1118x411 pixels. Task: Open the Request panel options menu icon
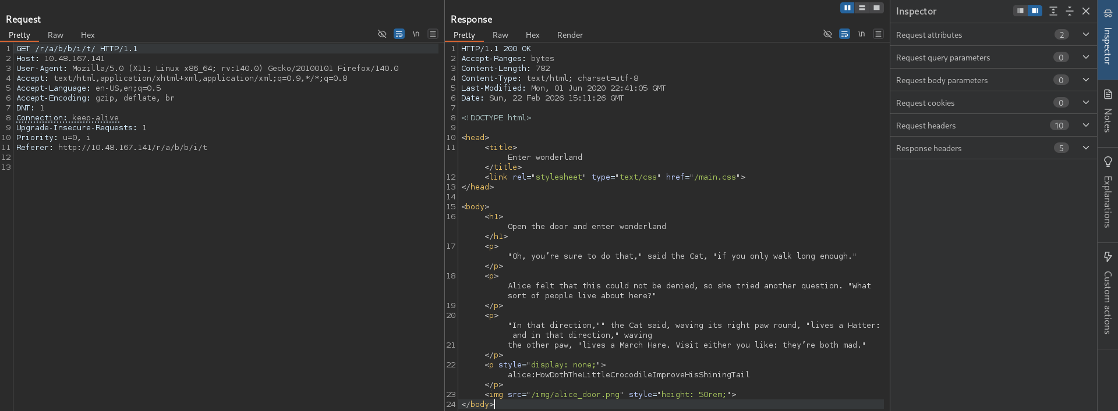(433, 34)
